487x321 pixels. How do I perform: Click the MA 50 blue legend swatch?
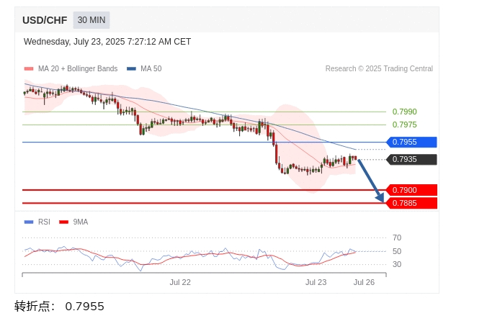click(x=131, y=68)
